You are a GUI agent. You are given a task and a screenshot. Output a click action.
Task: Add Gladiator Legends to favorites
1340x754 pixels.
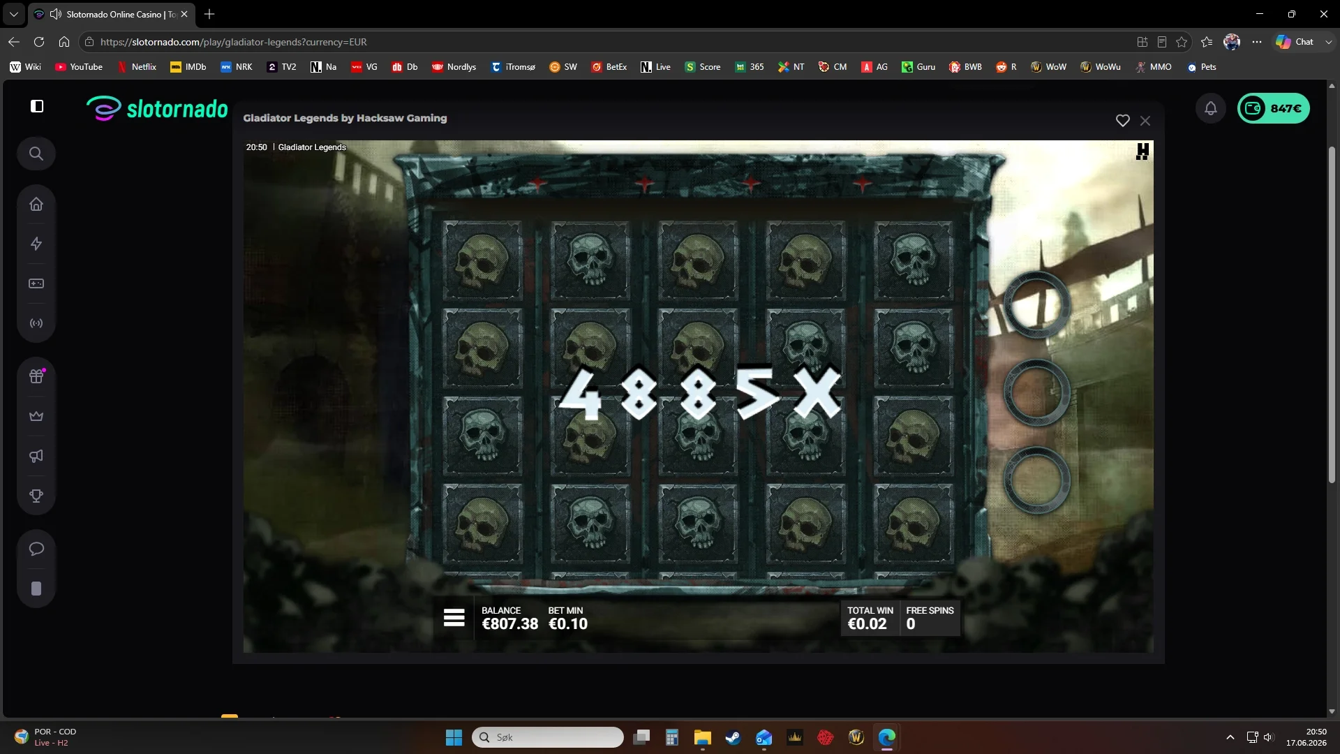tap(1122, 121)
